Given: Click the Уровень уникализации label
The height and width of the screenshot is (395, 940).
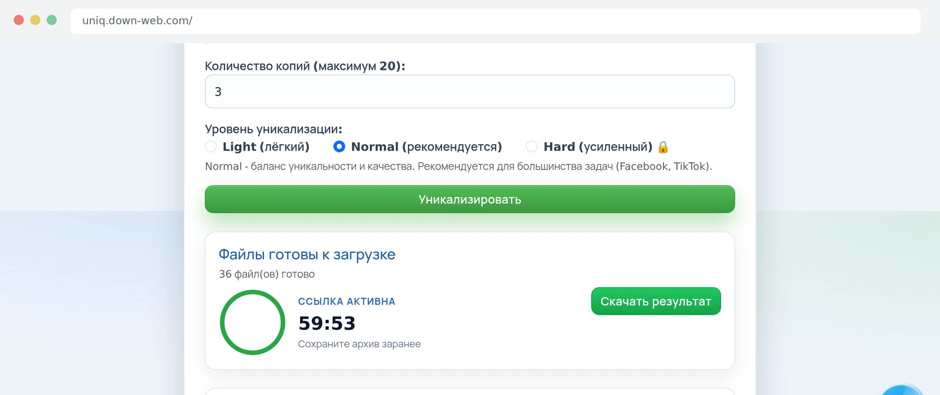Looking at the screenshot, I should point(273,129).
